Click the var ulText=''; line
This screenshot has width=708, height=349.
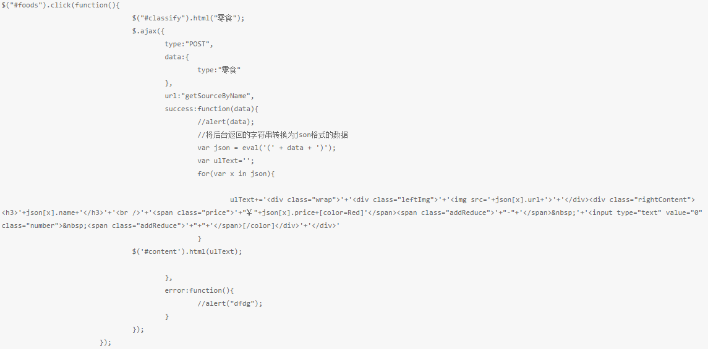click(226, 161)
